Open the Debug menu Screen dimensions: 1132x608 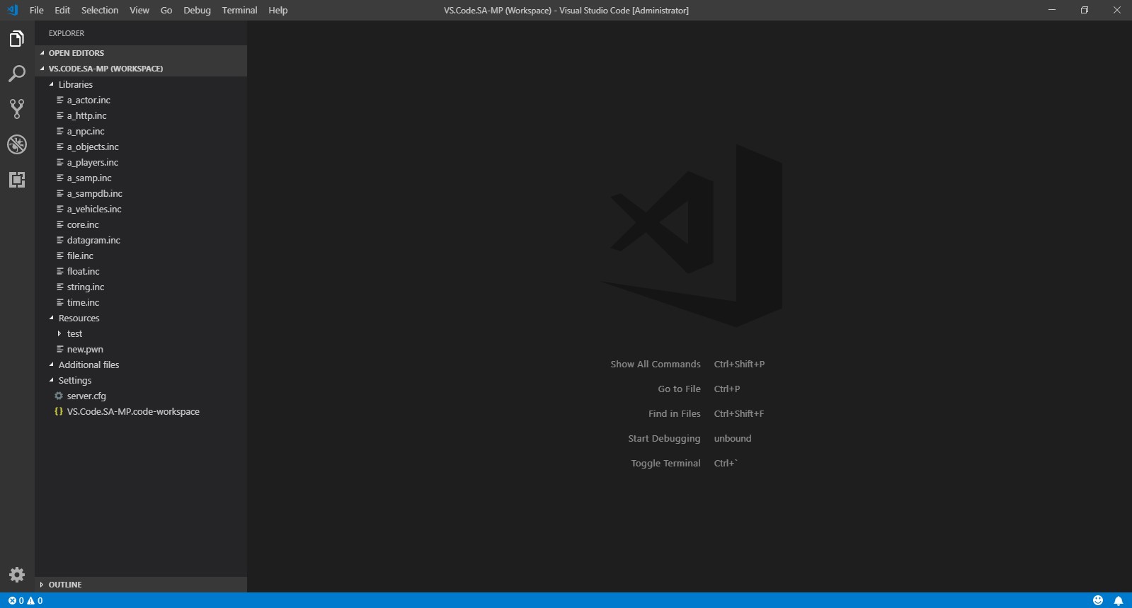tap(197, 10)
